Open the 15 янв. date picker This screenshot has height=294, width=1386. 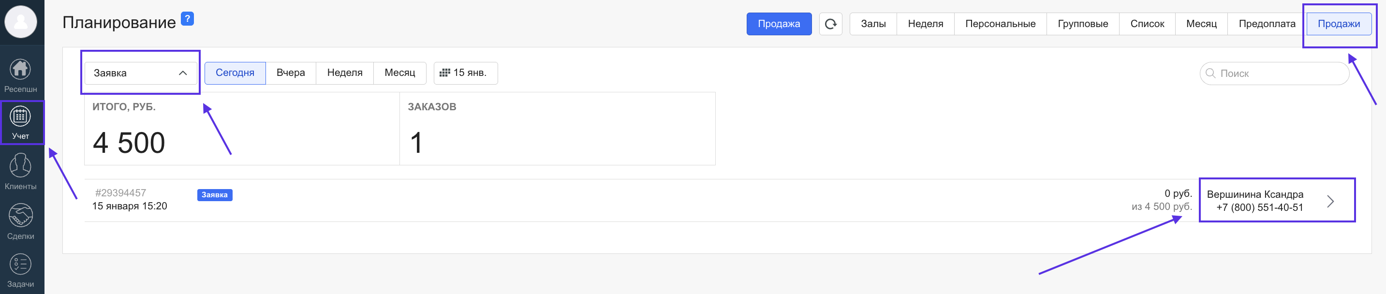point(465,73)
